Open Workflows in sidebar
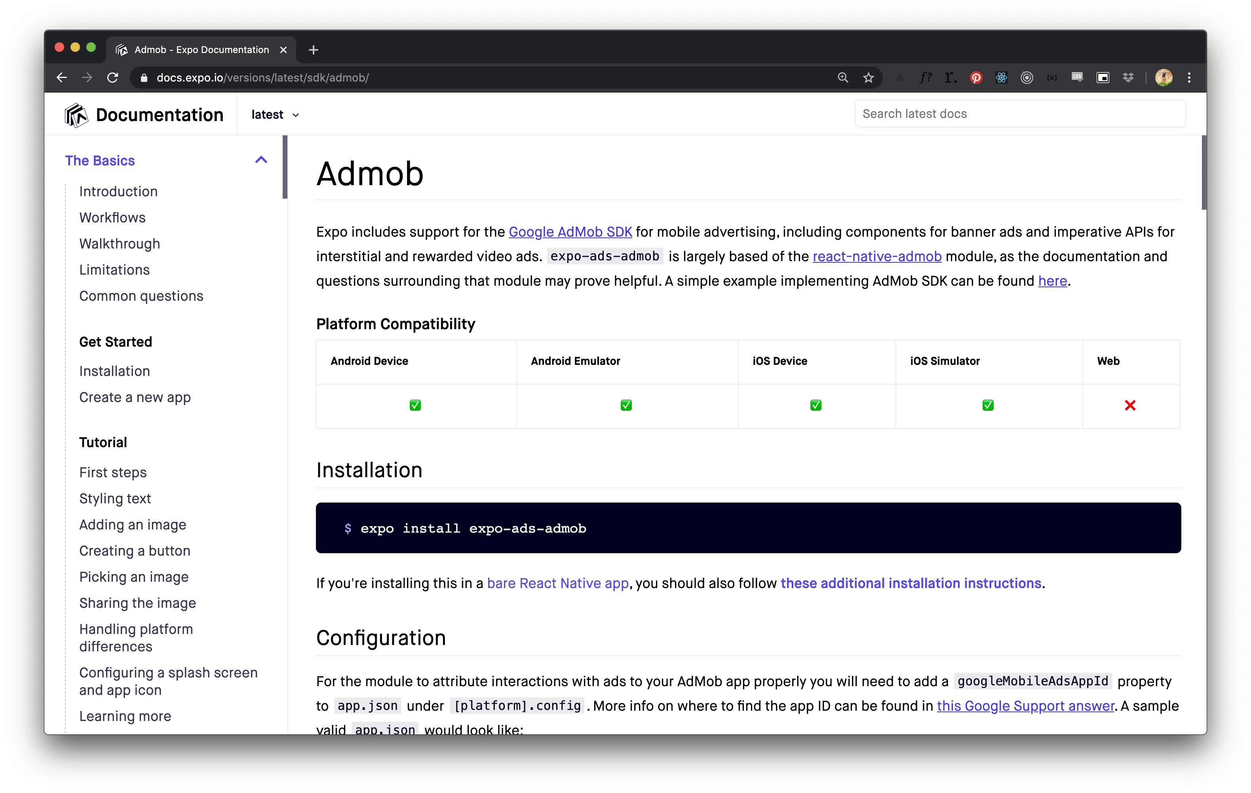Image resolution: width=1251 pixels, height=793 pixels. tap(112, 217)
